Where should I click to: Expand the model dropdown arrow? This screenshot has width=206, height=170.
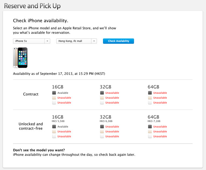(47, 41)
